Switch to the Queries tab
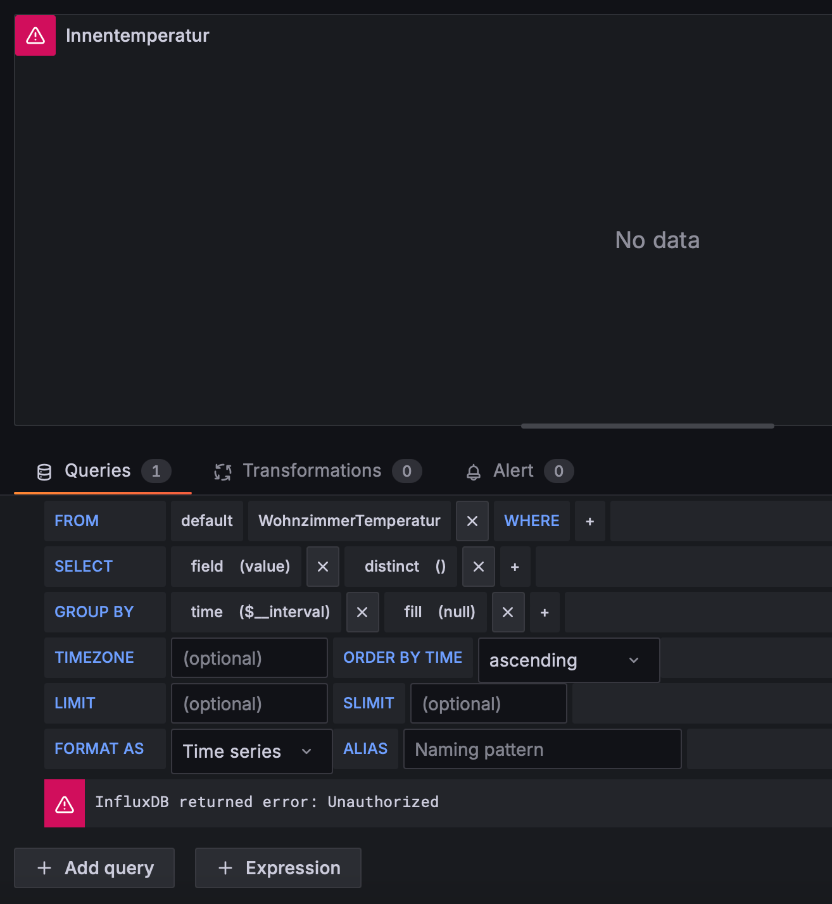Viewport: 832px width, 904px height. pyautogui.click(x=103, y=471)
